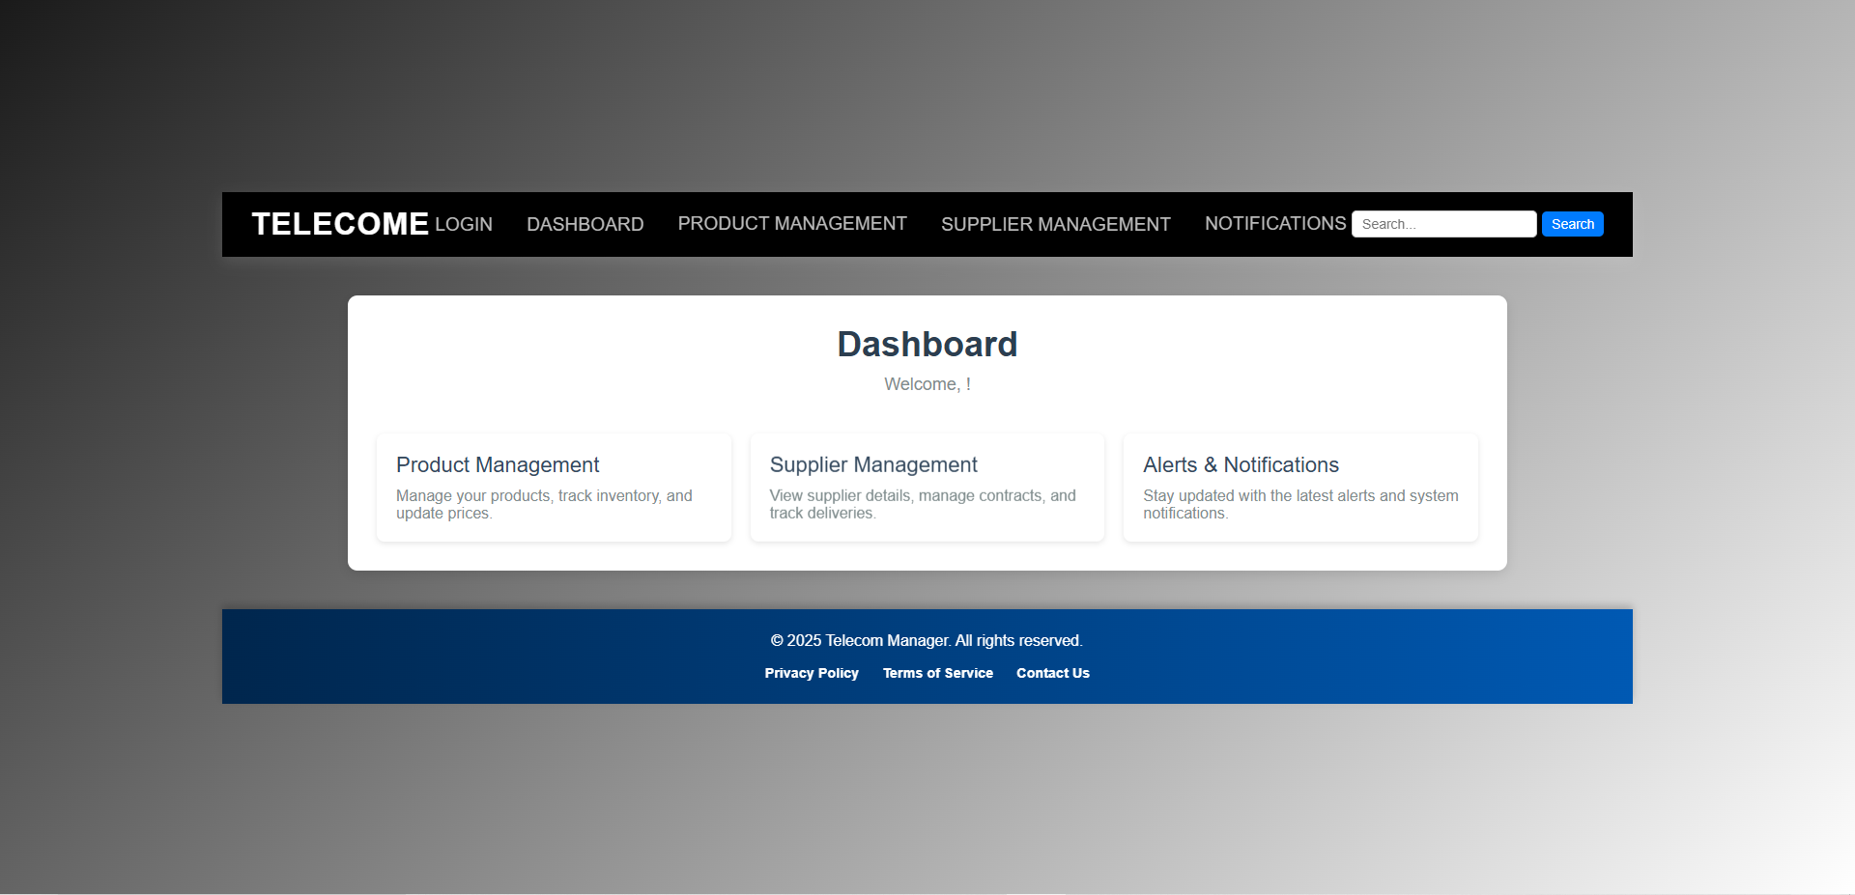The width and height of the screenshot is (1855, 895).
Task: Click the Product Management card title
Action: [497, 464]
